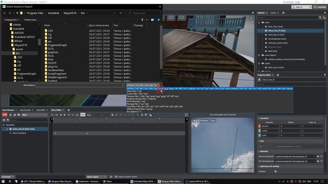Collapse the Units folder in Explorer

coord(259,22)
